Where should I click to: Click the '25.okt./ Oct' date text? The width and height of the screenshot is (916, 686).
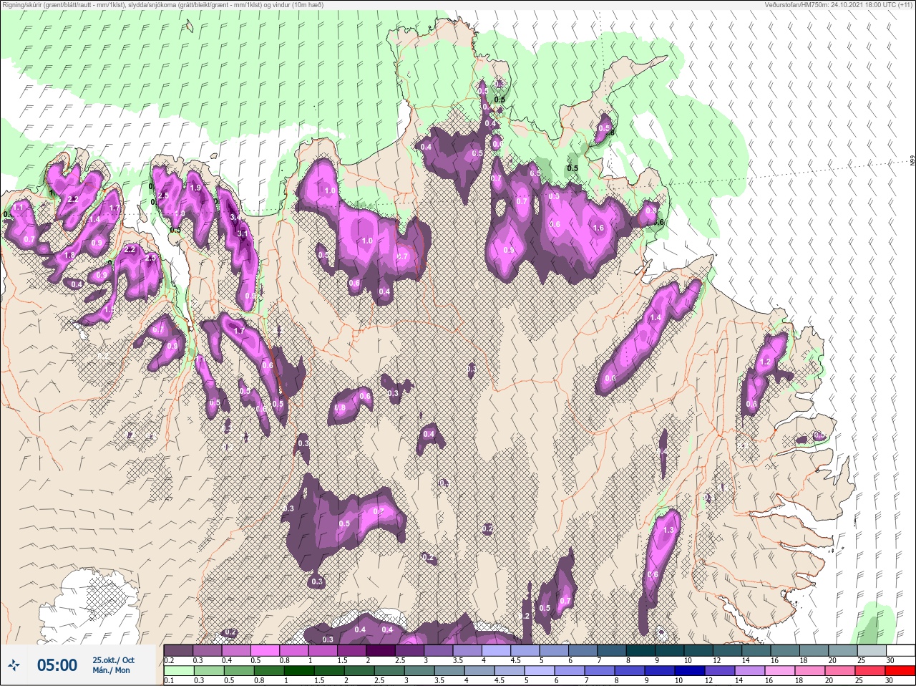click(x=113, y=660)
